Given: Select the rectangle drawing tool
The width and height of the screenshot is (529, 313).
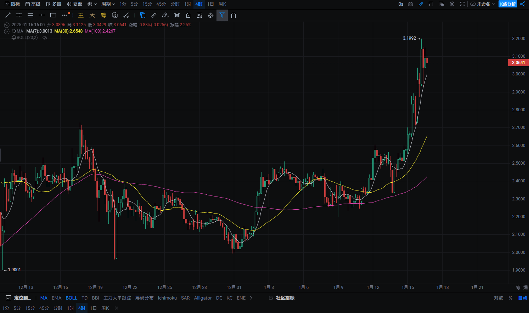Looking at the screenshot, I should pos(53,15).
